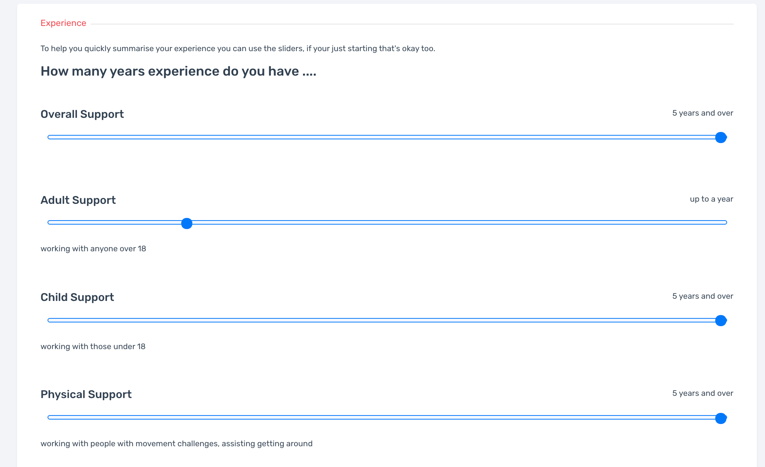Click the far right end of Adult Support track

[x=724, y=222]
